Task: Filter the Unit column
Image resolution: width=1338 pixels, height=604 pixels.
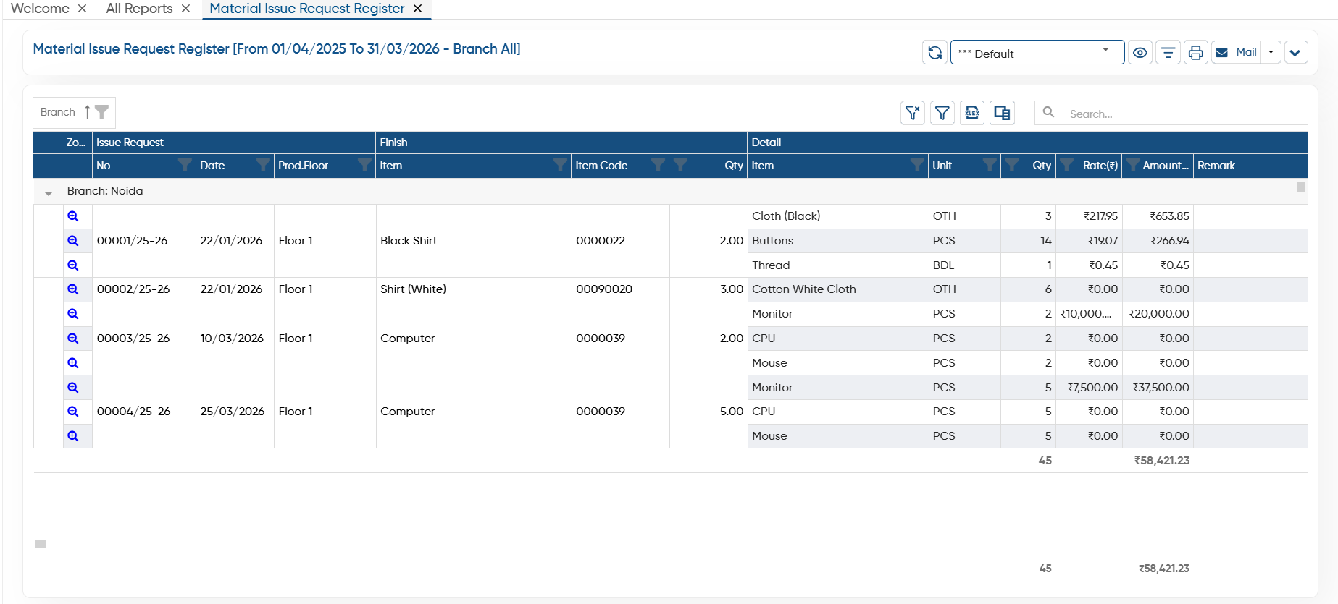Action: (x=990, y=165)
